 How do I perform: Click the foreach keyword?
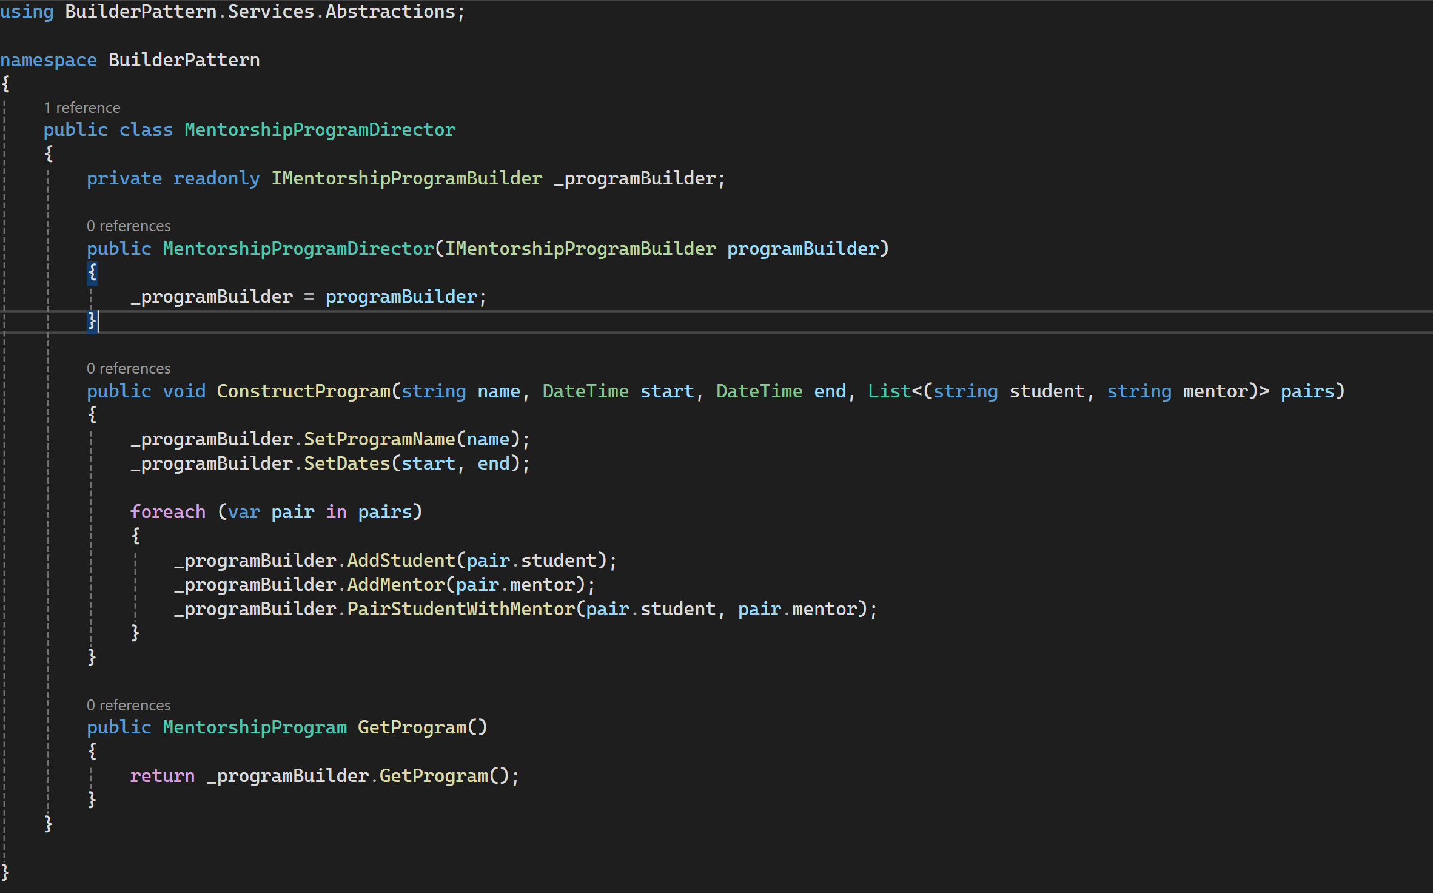click(168, 512)
